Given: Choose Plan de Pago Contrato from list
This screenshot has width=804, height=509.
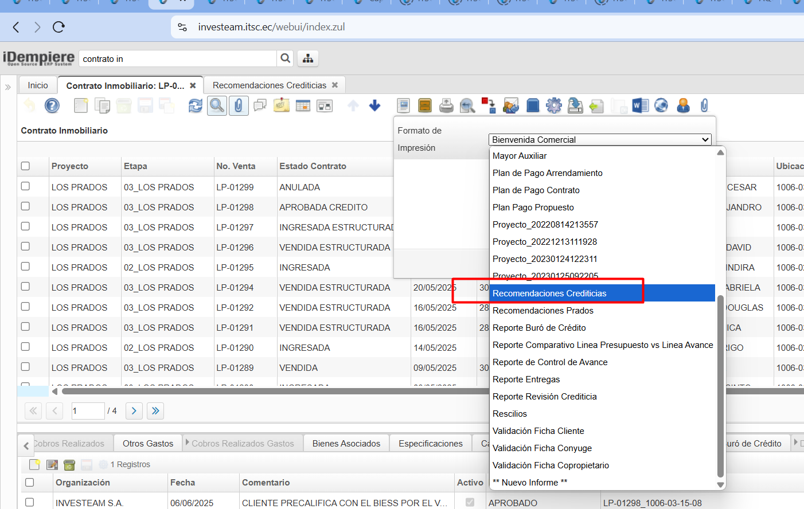Looking at the screenshot, I should point(536,190).
